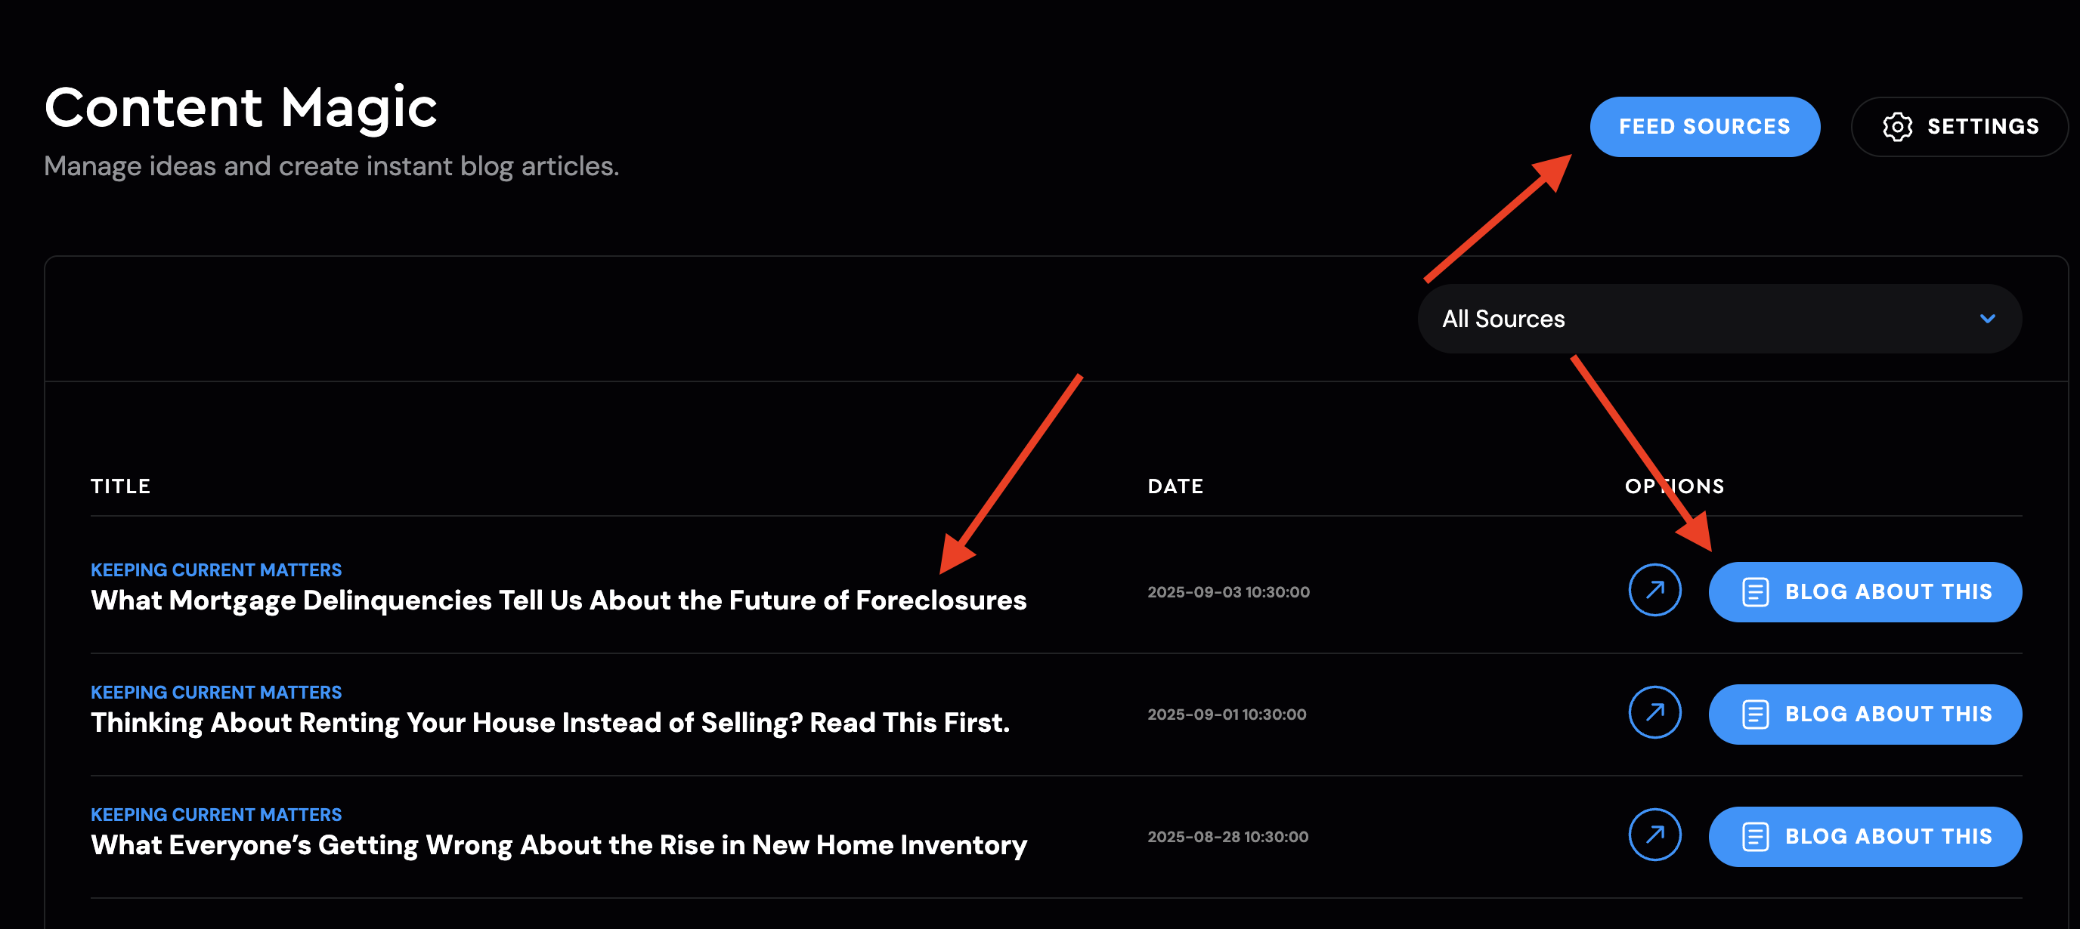
Task: Open Feed Sources
Action: point(1704,127)
